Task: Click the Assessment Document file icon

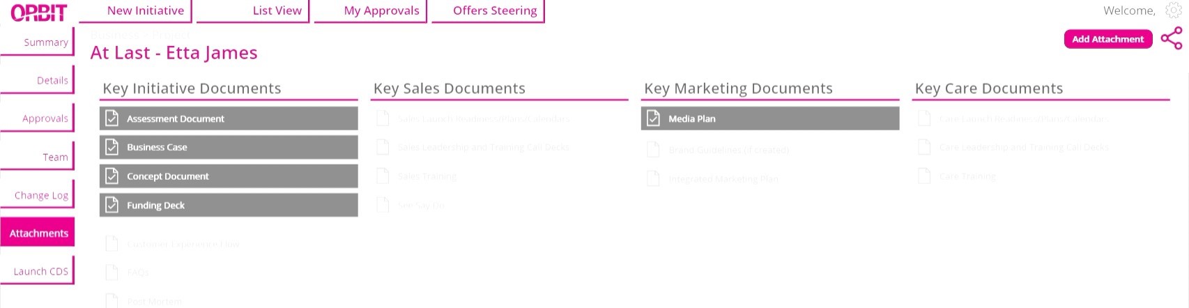Action: [112, 118]
